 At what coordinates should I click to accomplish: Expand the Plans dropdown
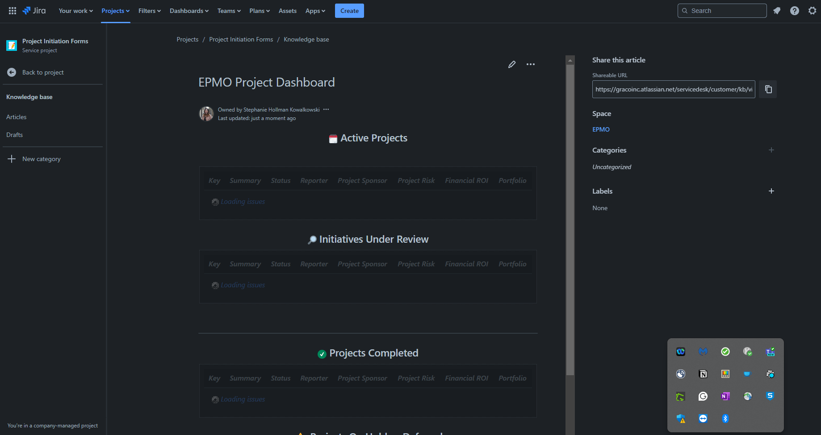tap(260, 11)
